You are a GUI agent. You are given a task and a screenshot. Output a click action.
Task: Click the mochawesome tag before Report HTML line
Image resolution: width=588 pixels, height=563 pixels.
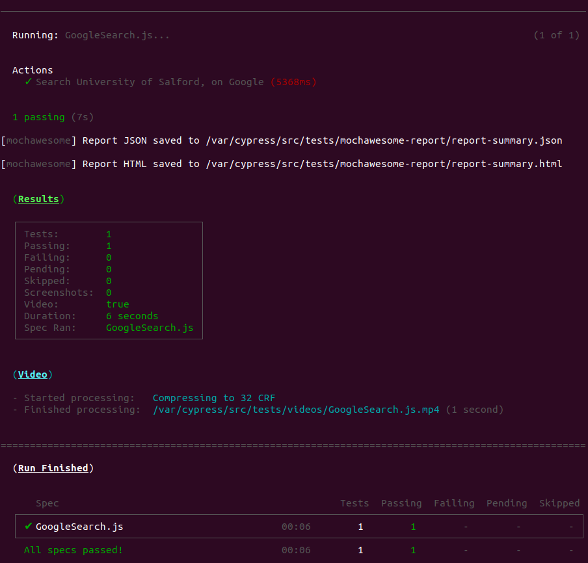pyautogui.click(x=37, y=163)
